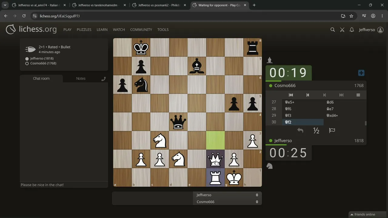Click the black knight on b6
The height and width of the screenshot is (218, 388).
point(141,85)
